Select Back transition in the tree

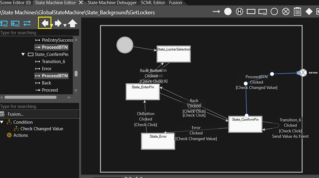click(46, 83)
